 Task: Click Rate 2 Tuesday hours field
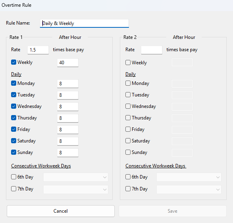[x=182, y=95]
